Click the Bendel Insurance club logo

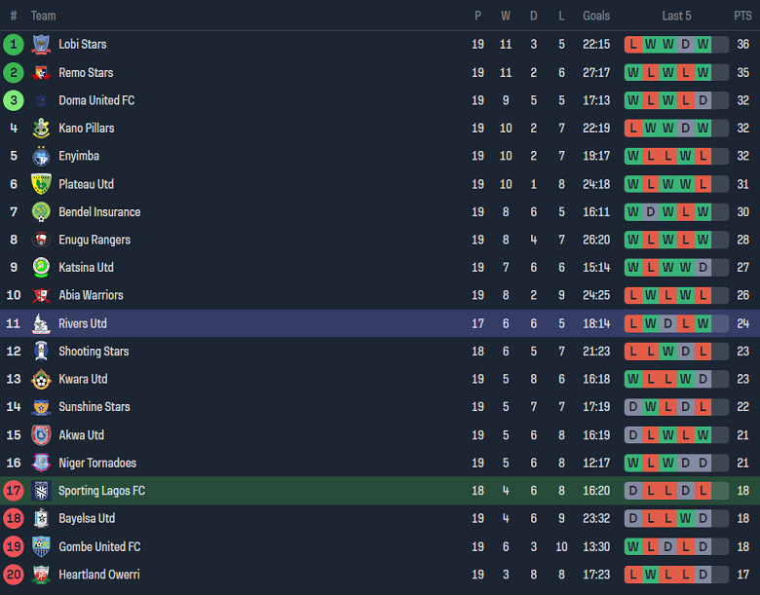point(41,211)
